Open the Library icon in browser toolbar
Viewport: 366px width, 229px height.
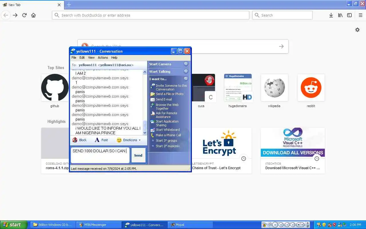tap(340, 15)
